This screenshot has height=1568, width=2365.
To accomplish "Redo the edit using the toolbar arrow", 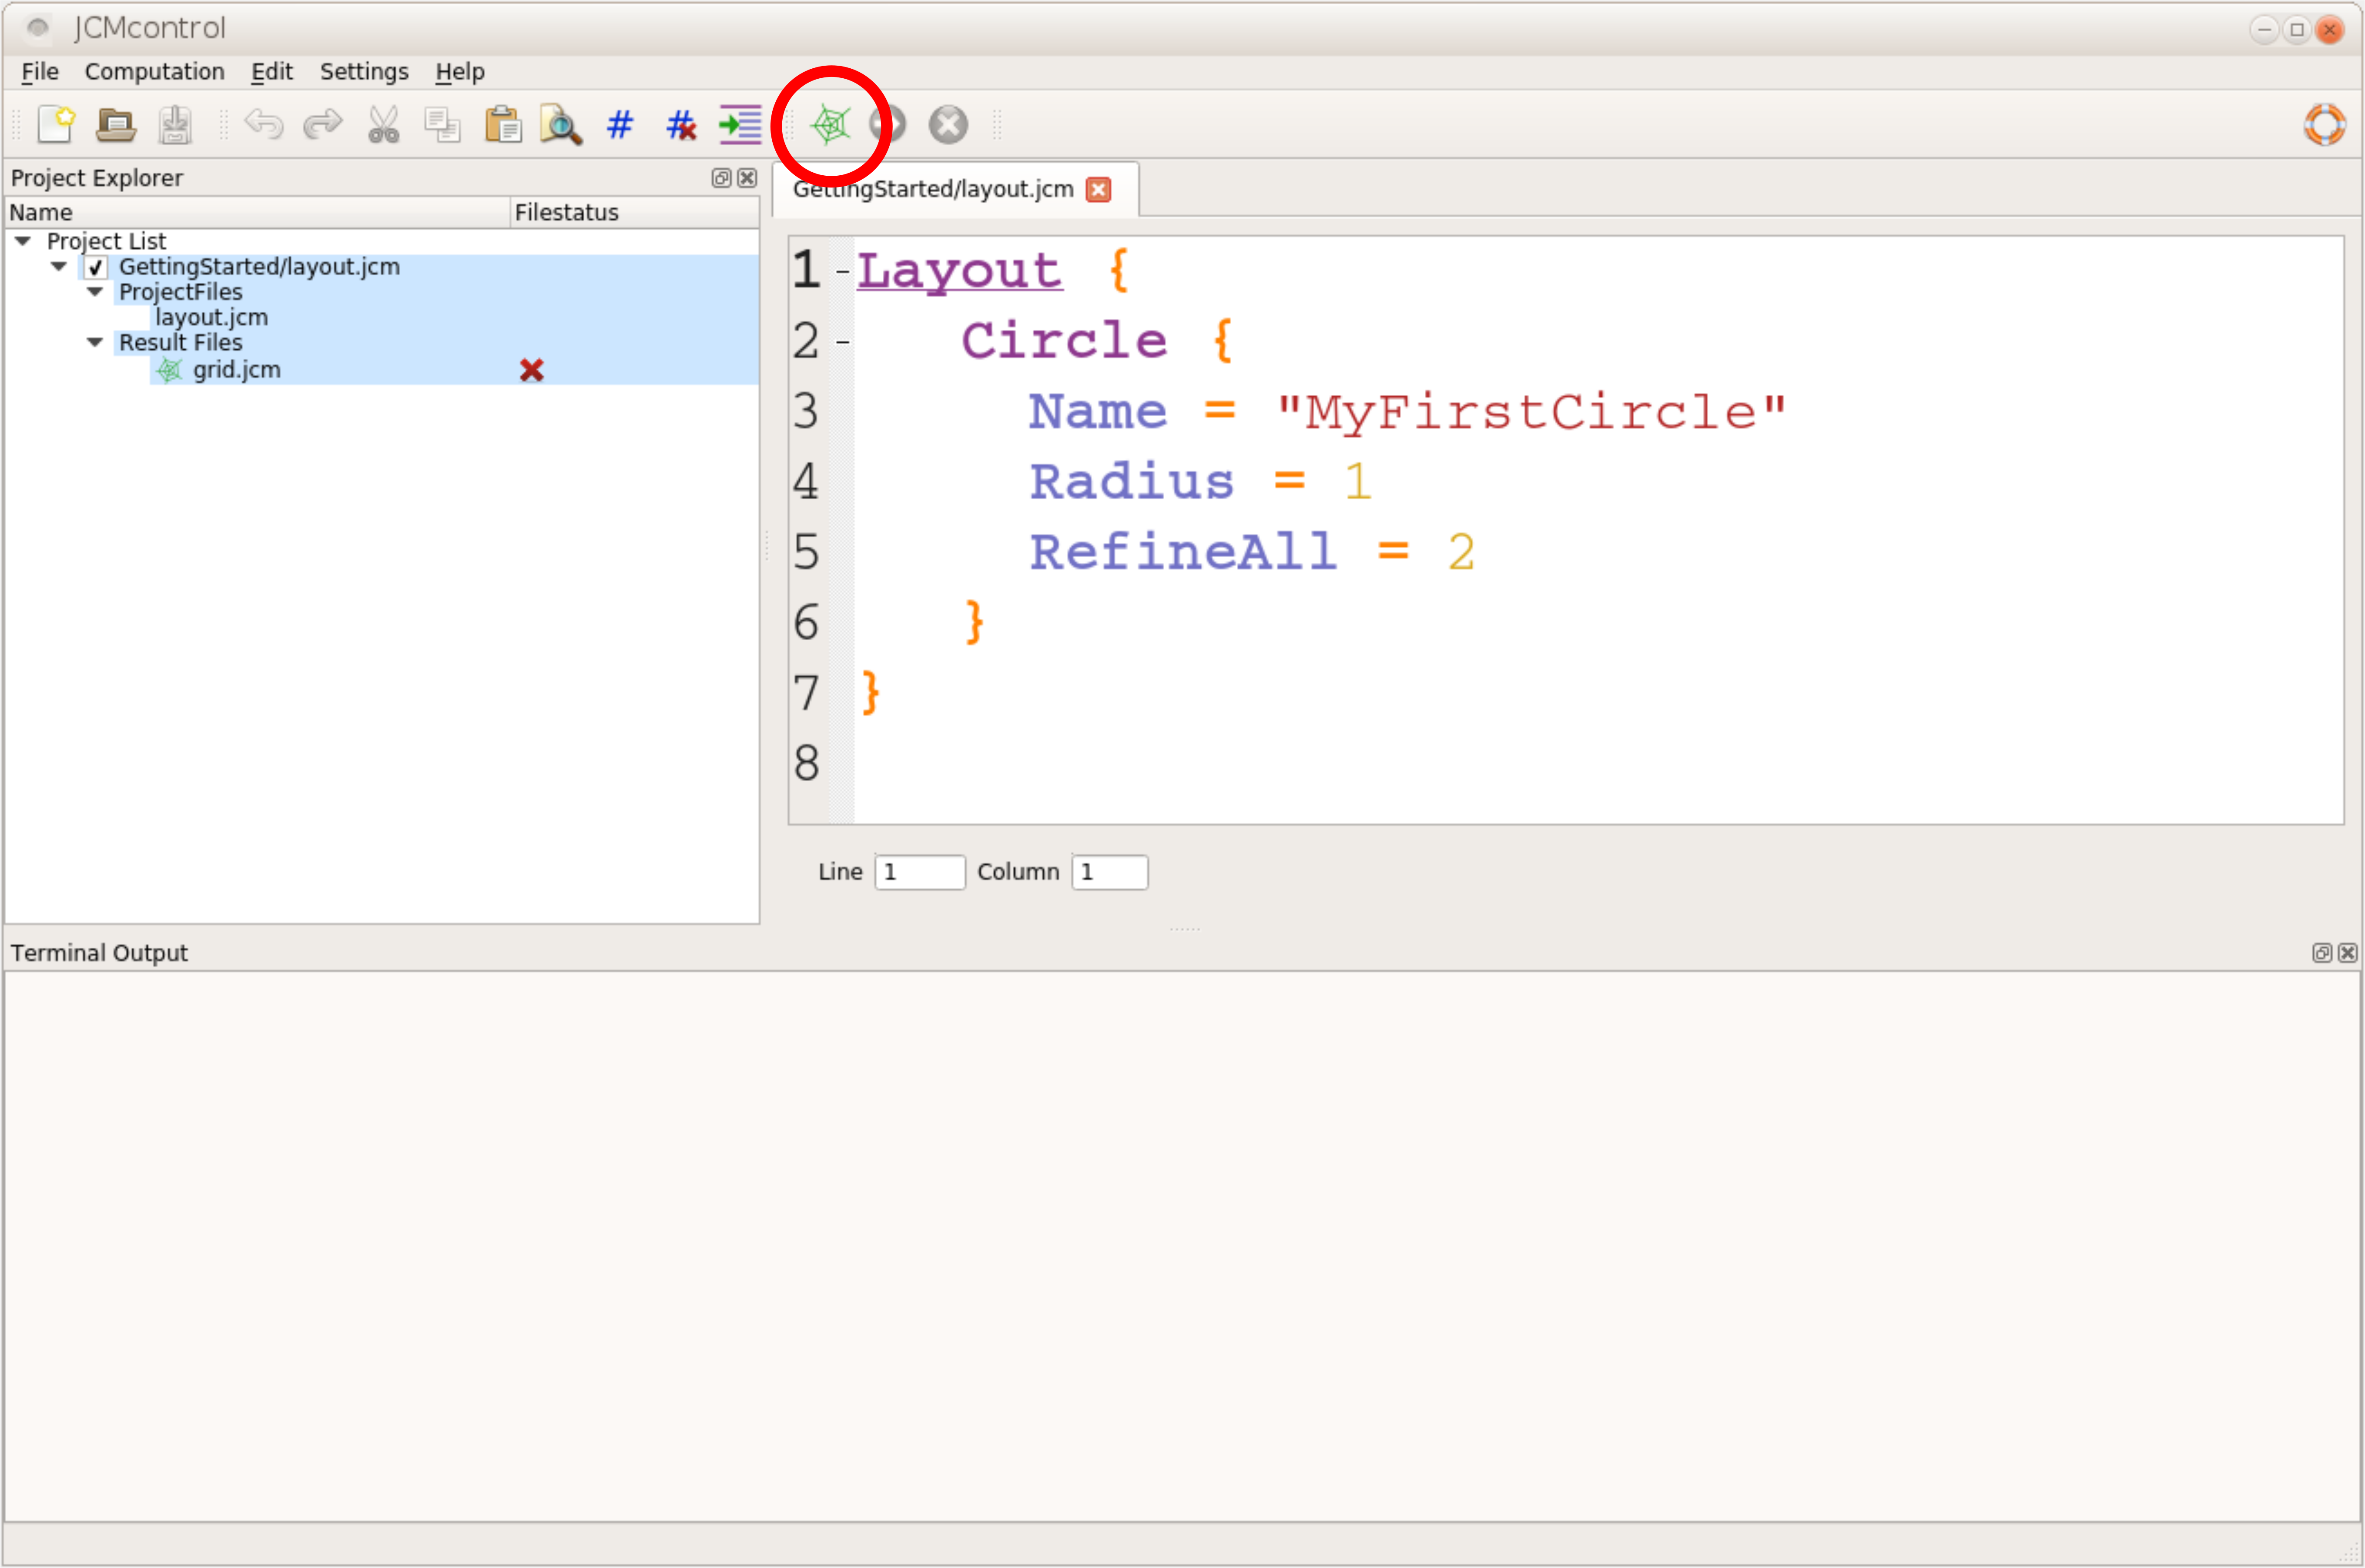I will point(323,125).
